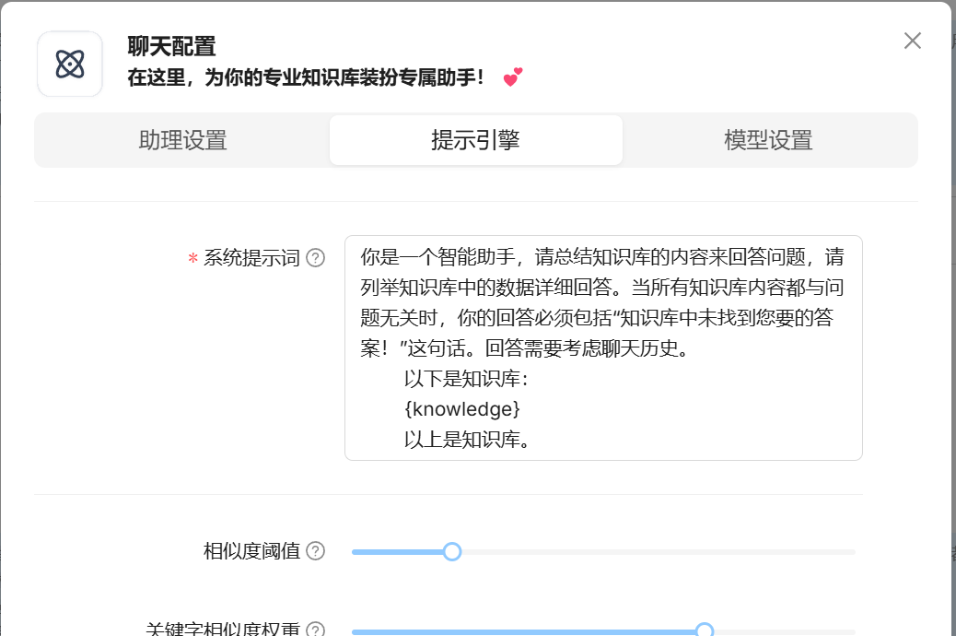The height and width of the screenshot is (636, 956).
Task: Click help icon next to 系统提示词
Action: 315,258
